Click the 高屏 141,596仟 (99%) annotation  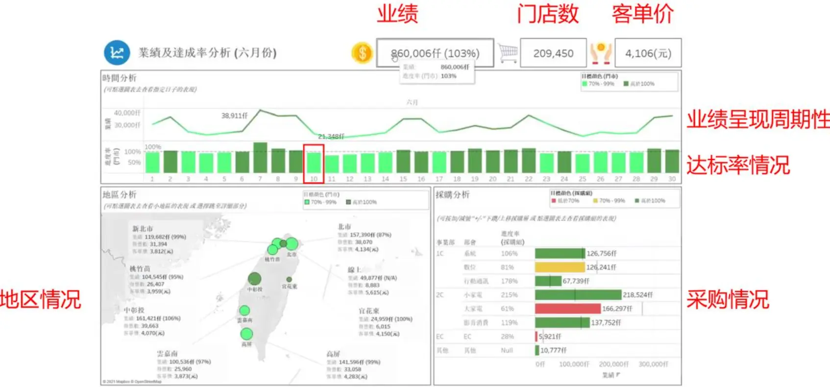[x=353, y=365]
